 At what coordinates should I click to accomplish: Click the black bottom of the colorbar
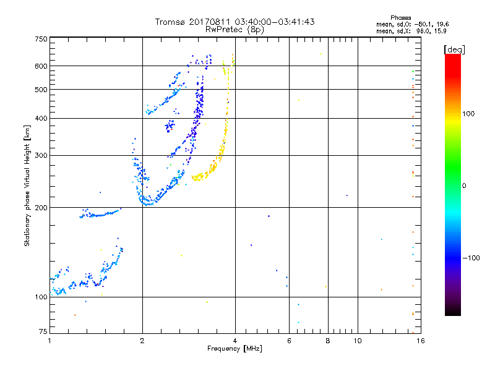click(453, 311)
